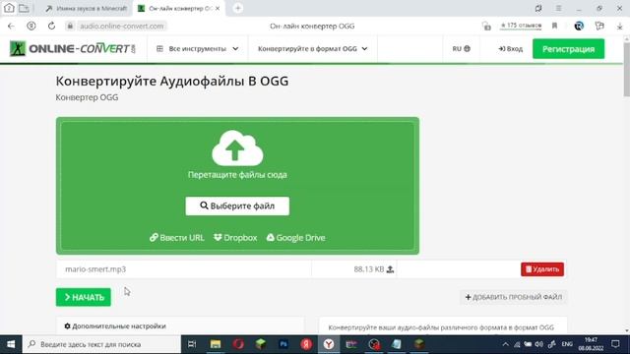Viewport: 630px width, 354px height.
Task: Open the Minecraft block taskbar icon next to Opera
Action: (x=261, y=344)
